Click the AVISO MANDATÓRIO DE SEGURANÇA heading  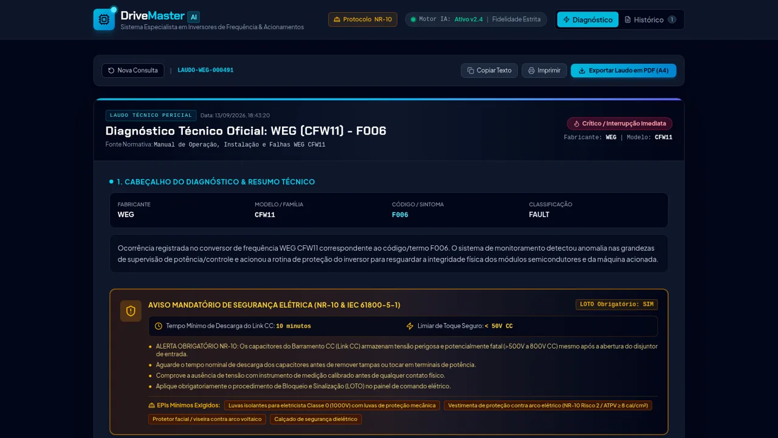coord(274,305)
